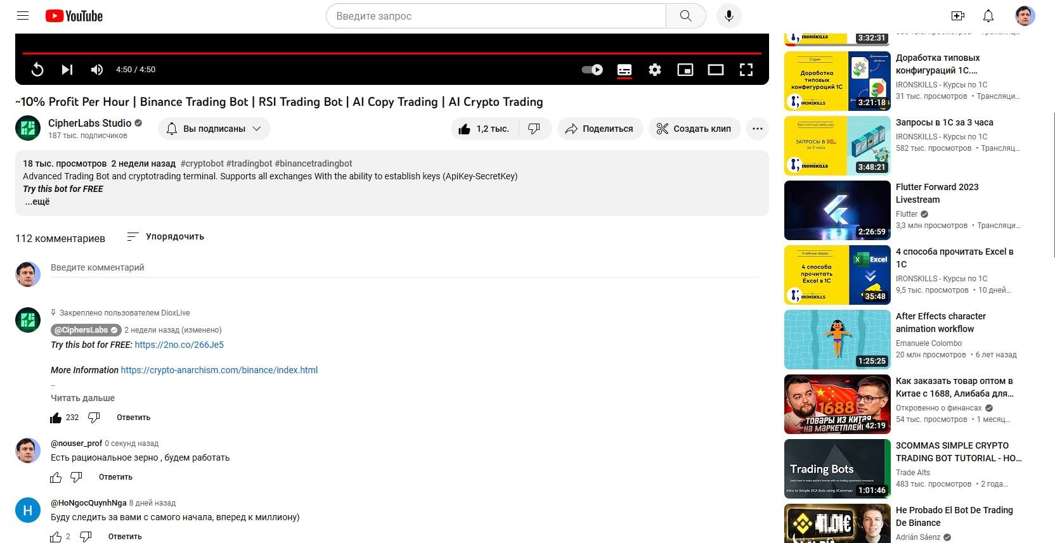The image size is (1055, 543).
Task: Open the Create video menu
Action: tap(958, 16)
